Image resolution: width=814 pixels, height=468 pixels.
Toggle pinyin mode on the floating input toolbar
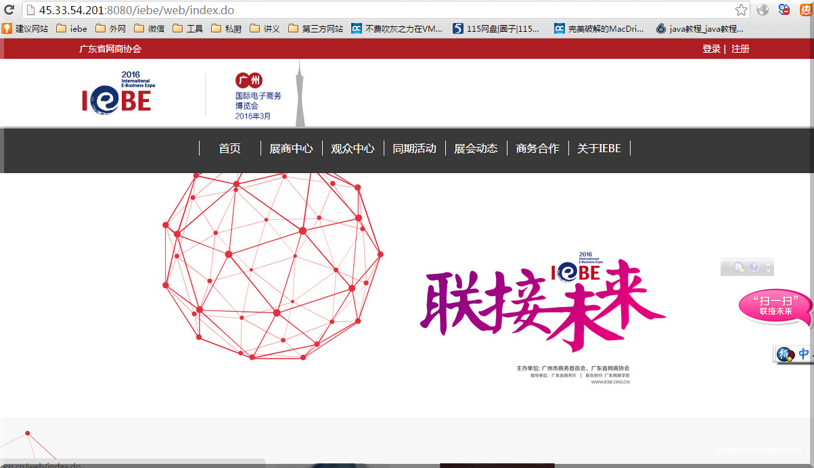point(739,267)
